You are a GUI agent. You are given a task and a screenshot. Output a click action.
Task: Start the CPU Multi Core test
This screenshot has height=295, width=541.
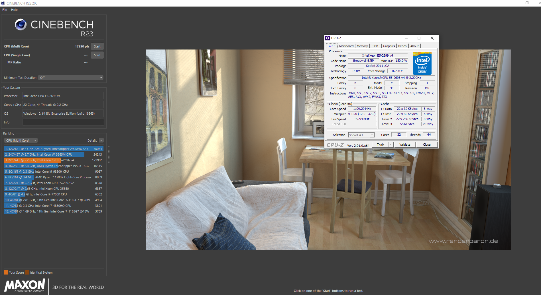pyautogui.click(x=97, y=46)
